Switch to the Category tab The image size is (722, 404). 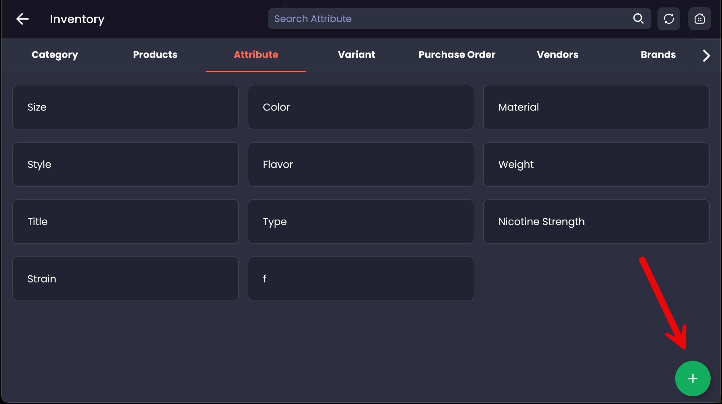coord(55,55)
